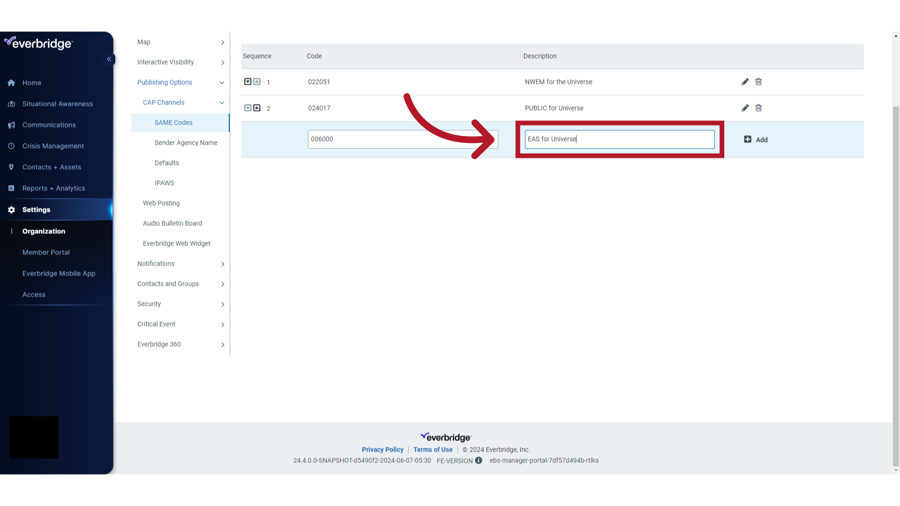Click the Add plus icon for new SAME code
Viewport: 900px width, 506px height.
pyautogui.click(x=749, y=139)
